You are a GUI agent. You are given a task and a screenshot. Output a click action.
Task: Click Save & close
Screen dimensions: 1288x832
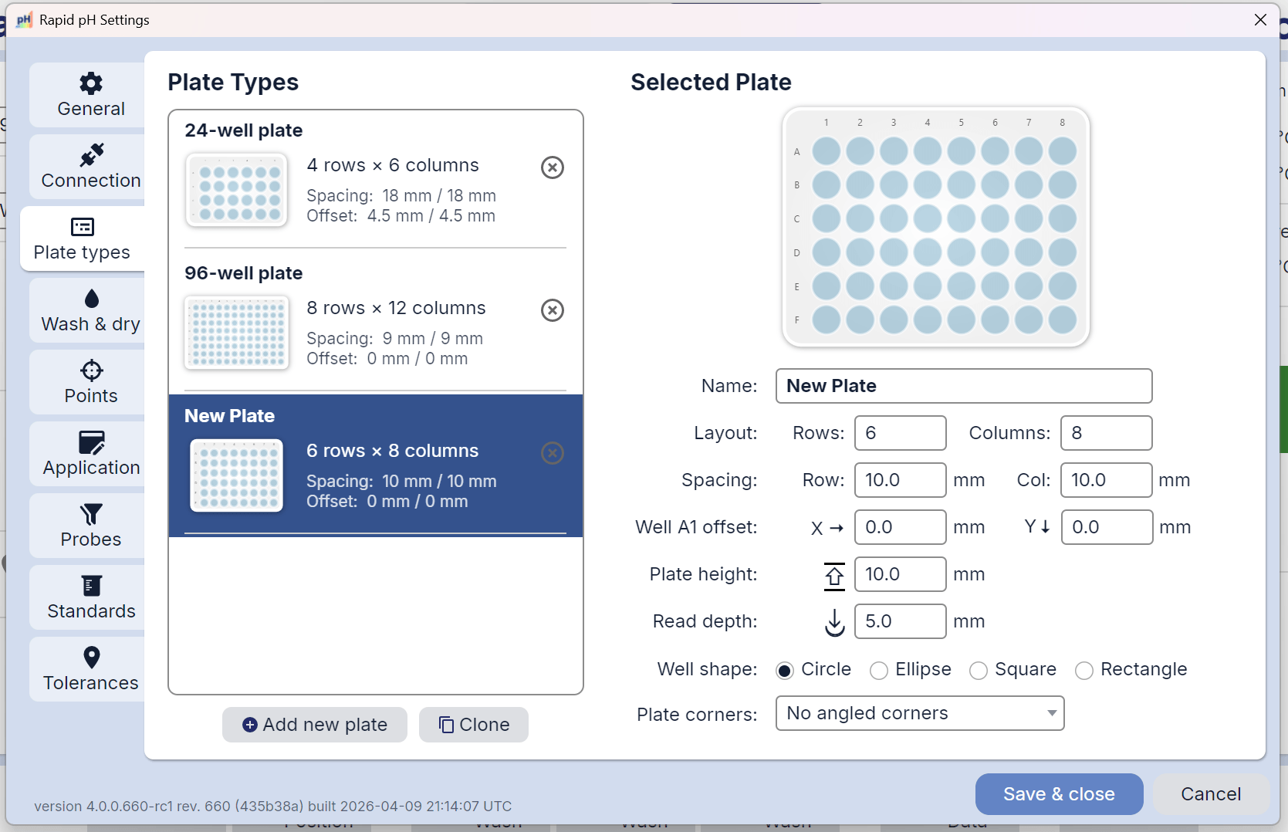1059,794
